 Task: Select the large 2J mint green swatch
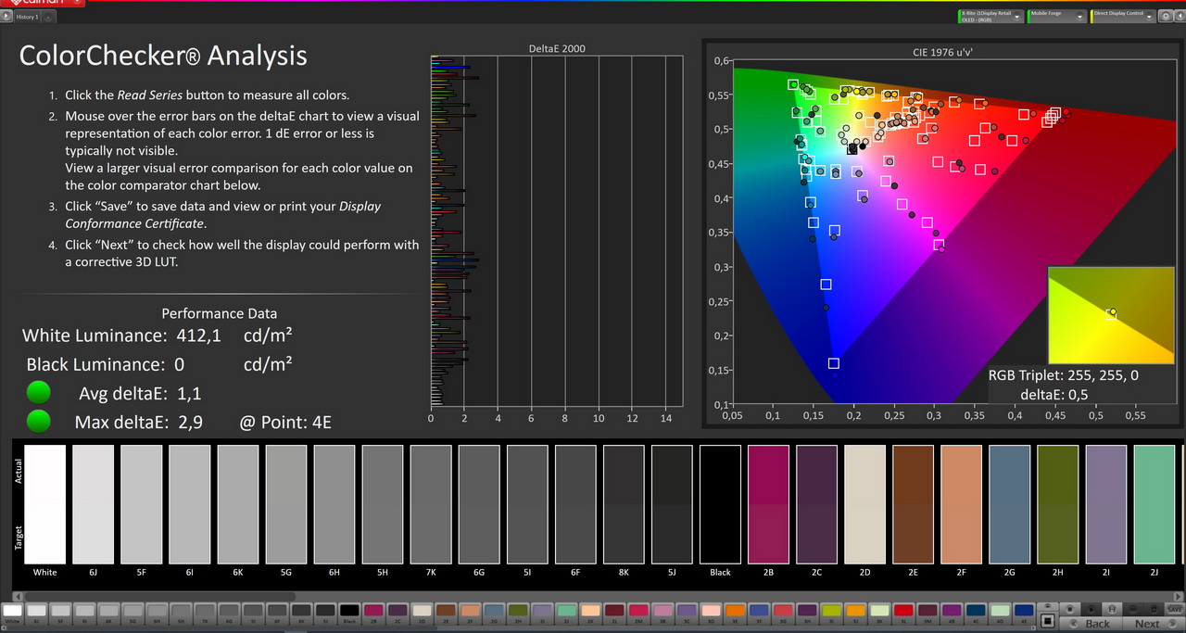click(x=1154, y=503)
